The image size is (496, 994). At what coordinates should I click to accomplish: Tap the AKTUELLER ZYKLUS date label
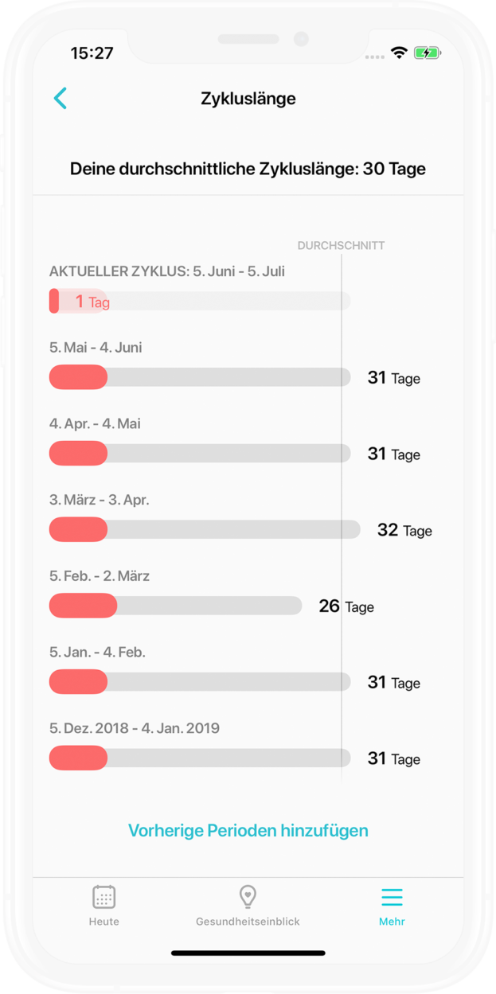[x=167, y=271]
